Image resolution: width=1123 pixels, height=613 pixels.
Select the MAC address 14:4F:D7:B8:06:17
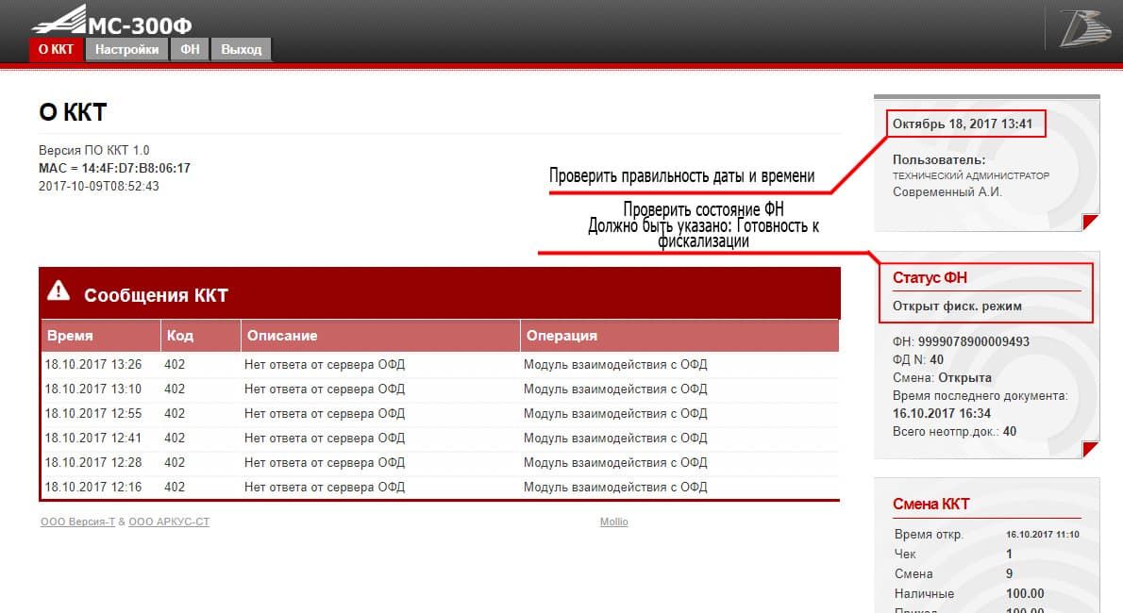click(x=136, y=168)
